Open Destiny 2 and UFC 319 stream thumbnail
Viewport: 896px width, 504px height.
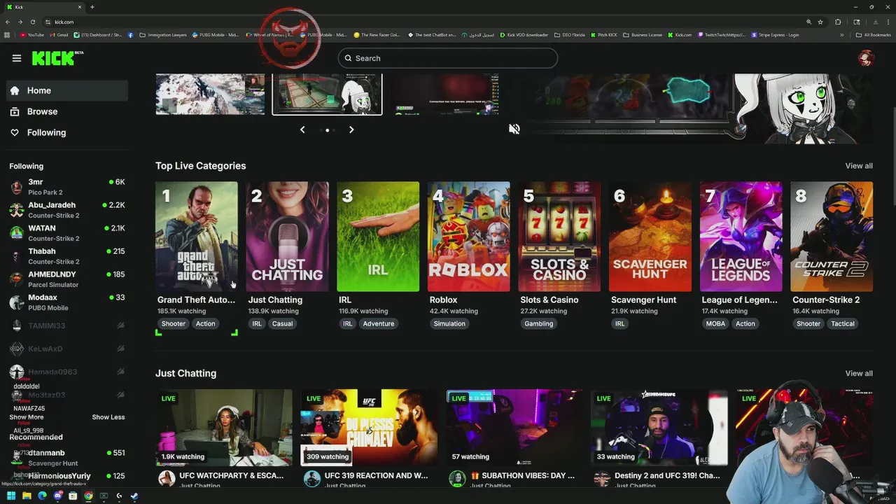(659, 428)
